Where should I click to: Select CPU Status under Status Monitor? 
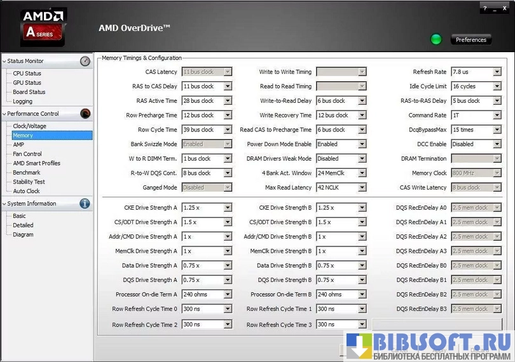coord(27,74)
